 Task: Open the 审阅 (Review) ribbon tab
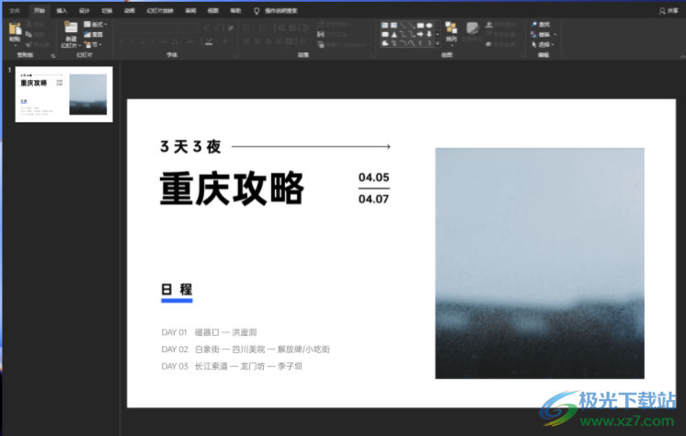pyautogui.click(x=190, y=10)
